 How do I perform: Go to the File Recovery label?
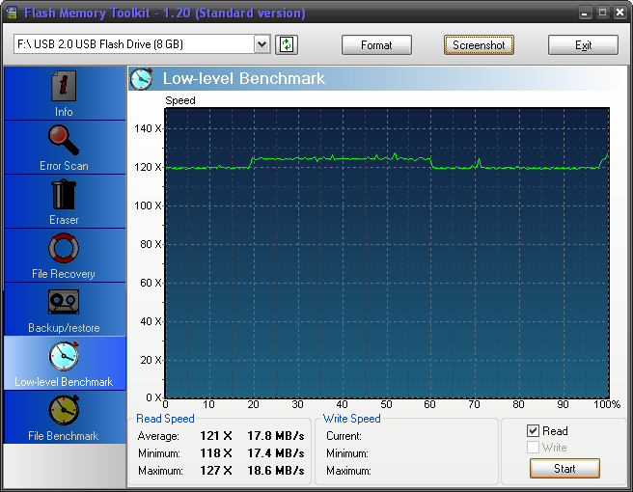click(x=64, y=274)
